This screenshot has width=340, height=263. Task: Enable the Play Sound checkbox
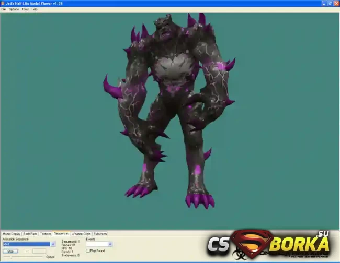[88, 250]
